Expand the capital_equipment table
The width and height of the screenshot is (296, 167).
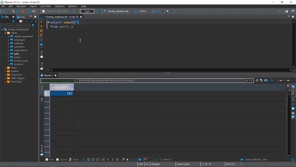8,36
